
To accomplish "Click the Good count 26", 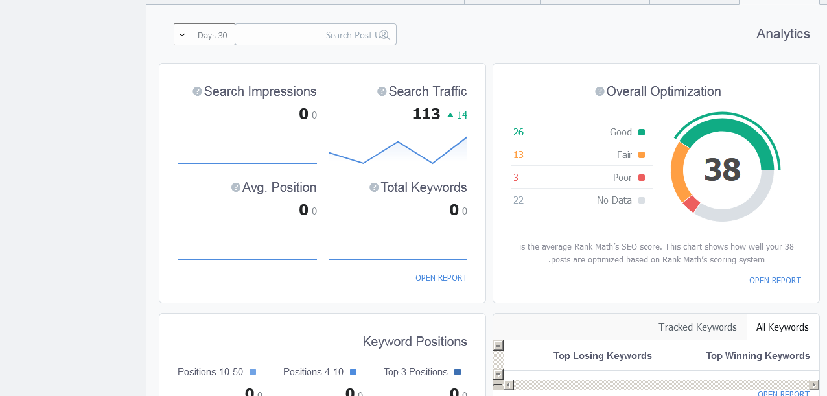I will (518, 132).
